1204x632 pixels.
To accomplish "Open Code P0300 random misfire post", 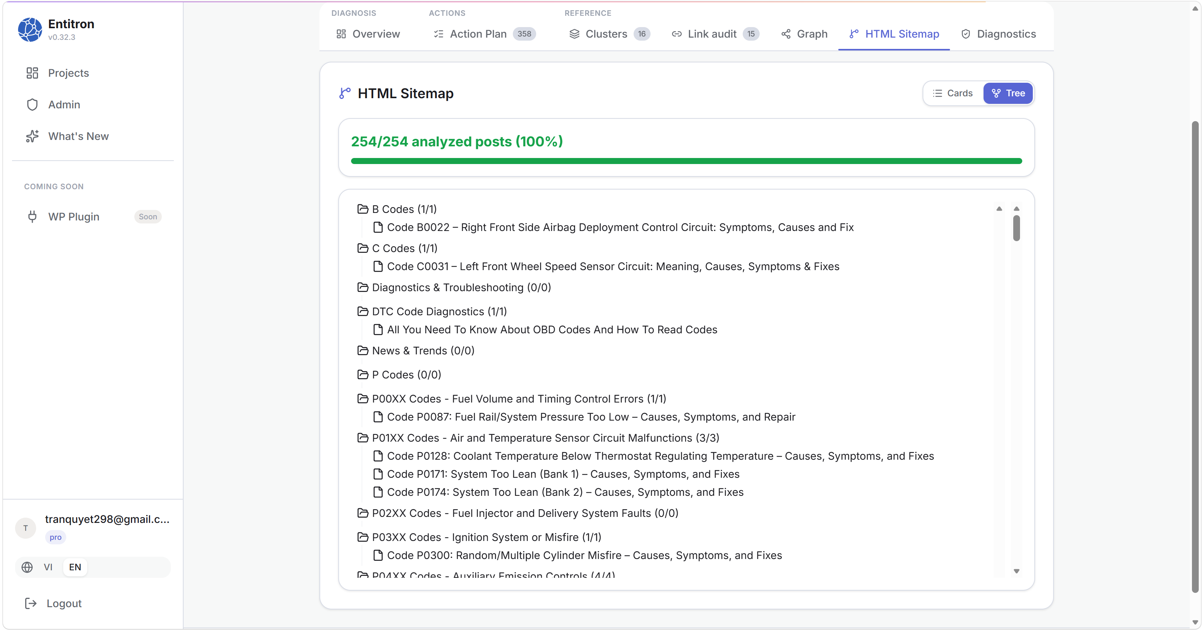I will 584,555.
